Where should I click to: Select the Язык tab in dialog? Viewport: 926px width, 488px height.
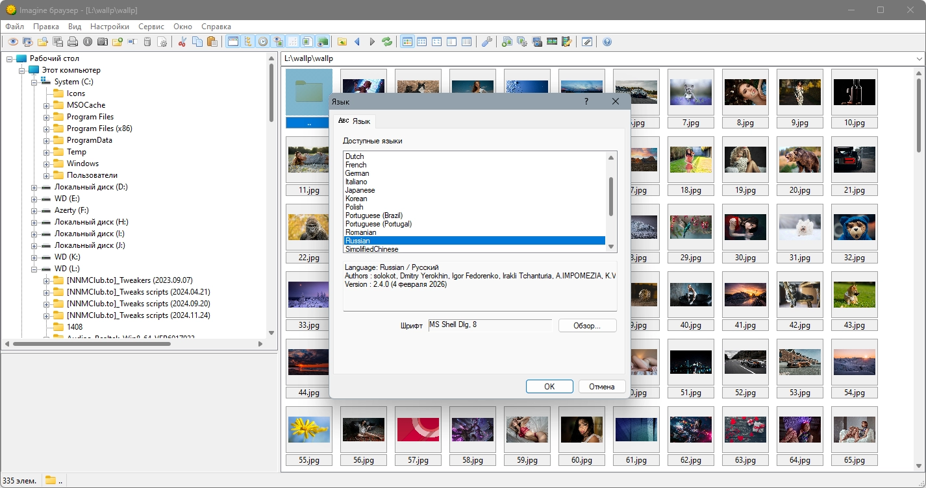pyautogui.click(x=355, y=121)
